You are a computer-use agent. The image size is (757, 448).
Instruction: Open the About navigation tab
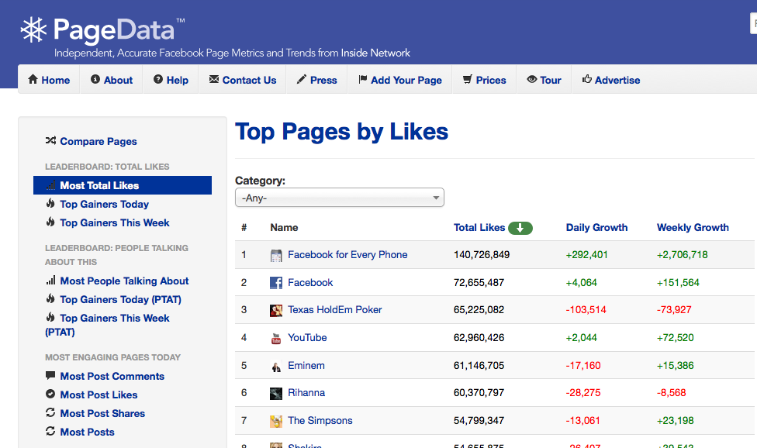click(x=112, y=80)
